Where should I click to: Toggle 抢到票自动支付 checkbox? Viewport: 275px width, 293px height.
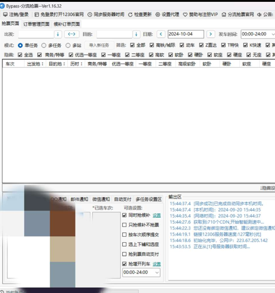click(x=125, y=254)
